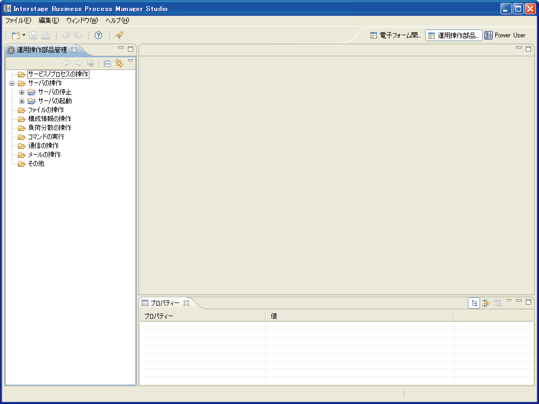
Task: Collapse all tree nodes with the minus icon
Action: pyautogui.click(x=107, y=63)
